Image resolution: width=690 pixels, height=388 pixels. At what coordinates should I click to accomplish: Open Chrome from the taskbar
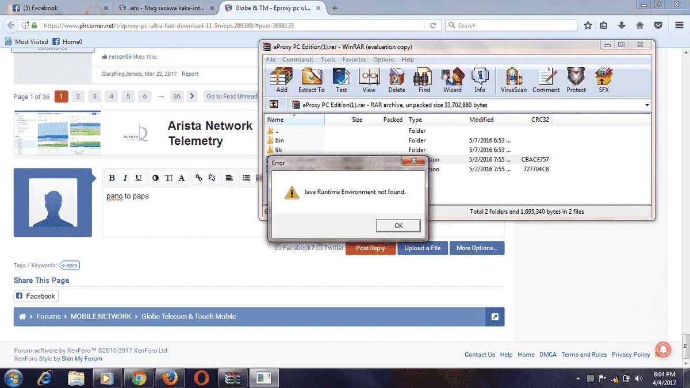(x=138, y=378)
